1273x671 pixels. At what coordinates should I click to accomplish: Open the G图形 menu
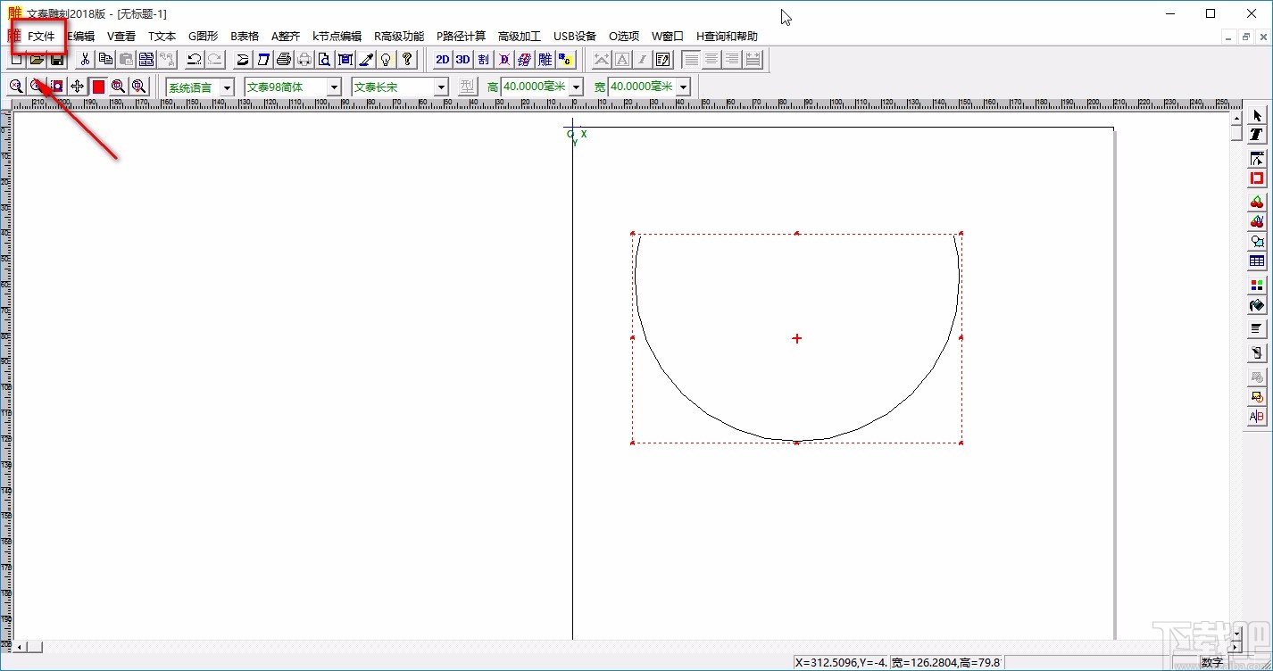click(x=203, y=37)
